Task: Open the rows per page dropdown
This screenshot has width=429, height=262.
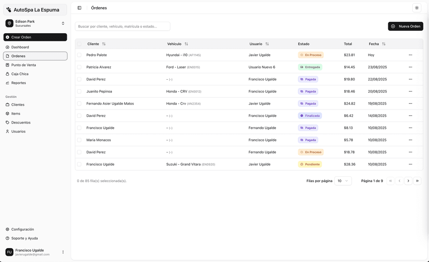Action: point(342,181)
